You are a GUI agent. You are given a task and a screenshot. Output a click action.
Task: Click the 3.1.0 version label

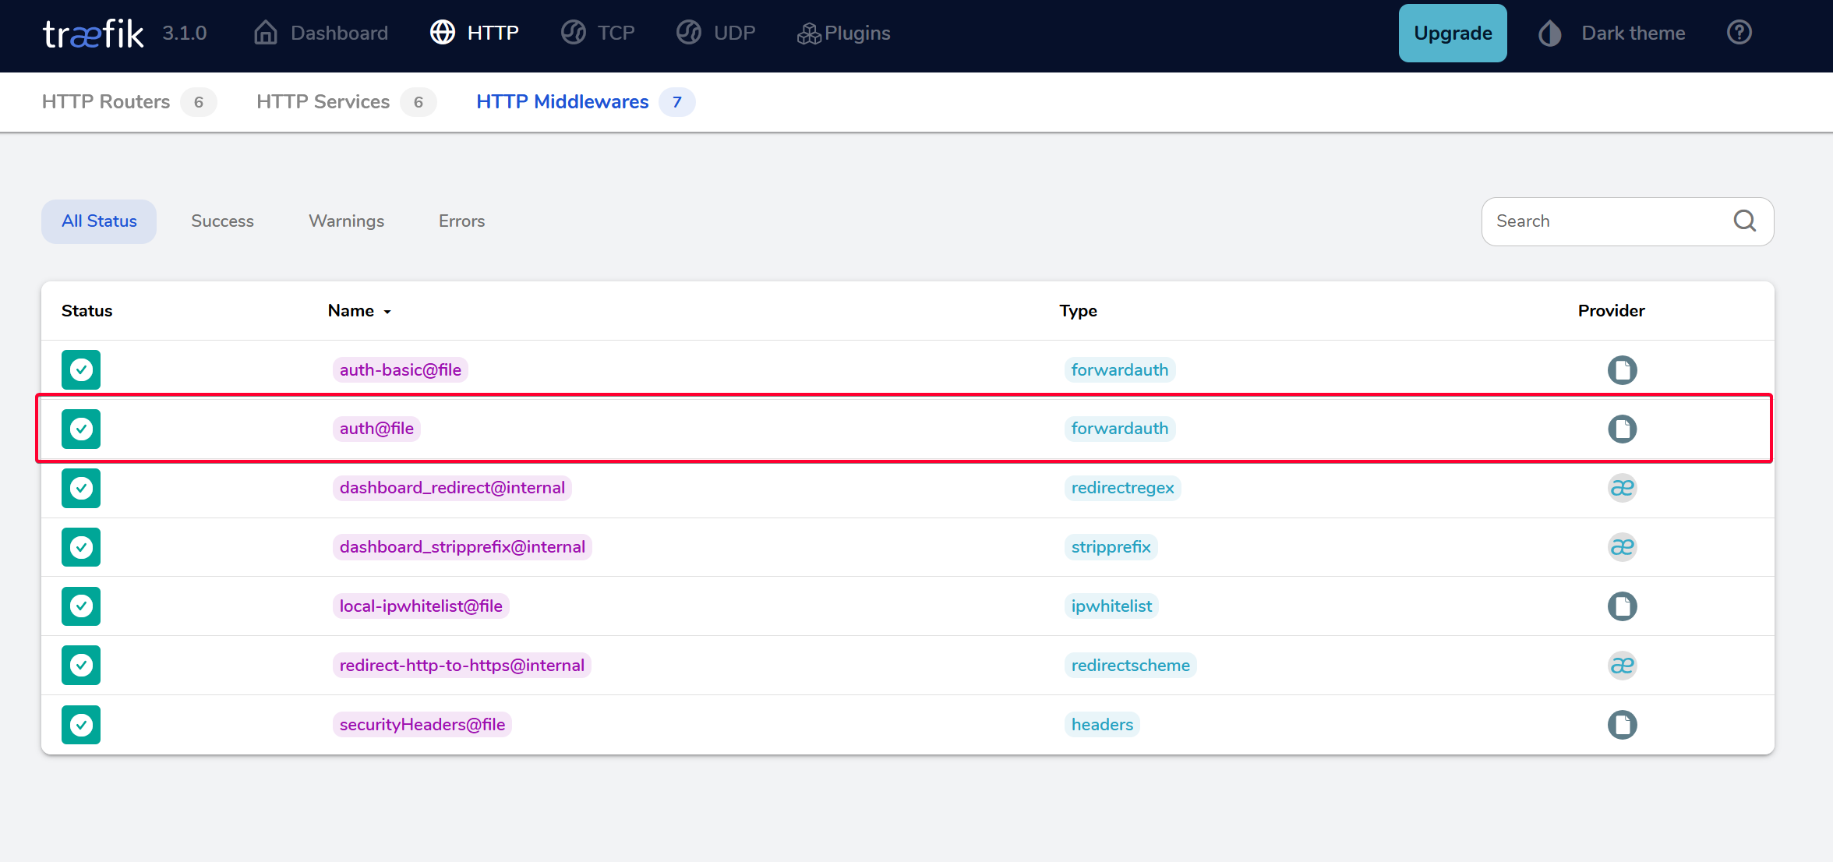point(185,33)
